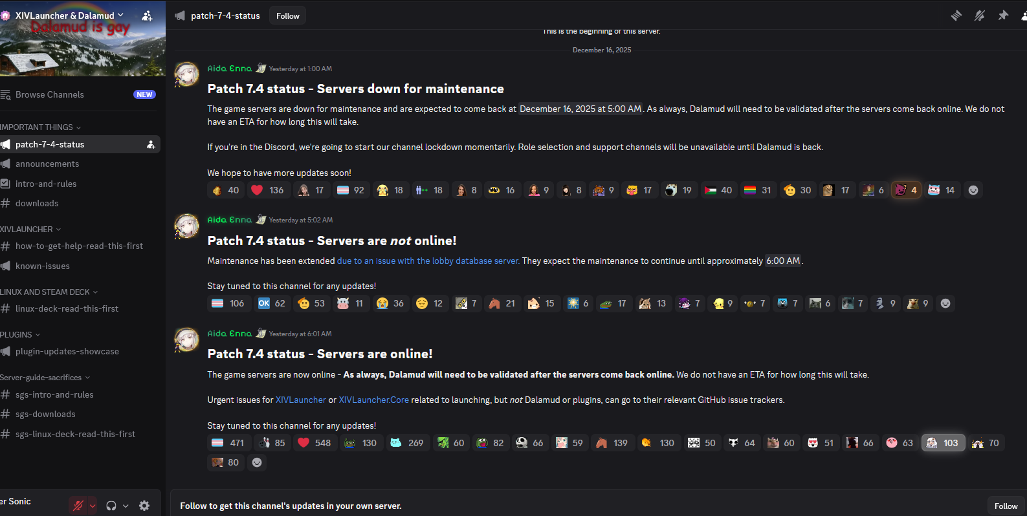Select the patch-7-4-status channel in sidebar
1027x516 pixels.
80,144
